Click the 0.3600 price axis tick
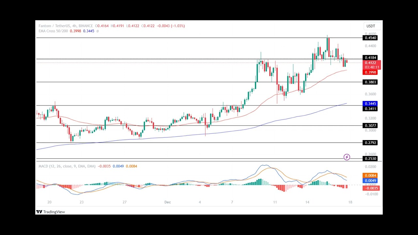The width and height of the screenshot is (418, 235). [370, 94]
